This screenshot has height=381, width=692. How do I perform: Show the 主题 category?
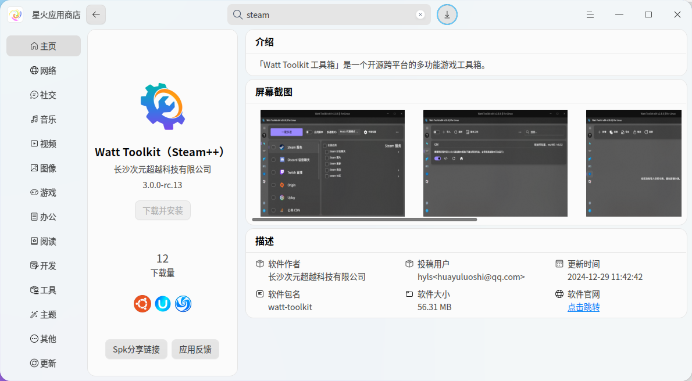43,314
